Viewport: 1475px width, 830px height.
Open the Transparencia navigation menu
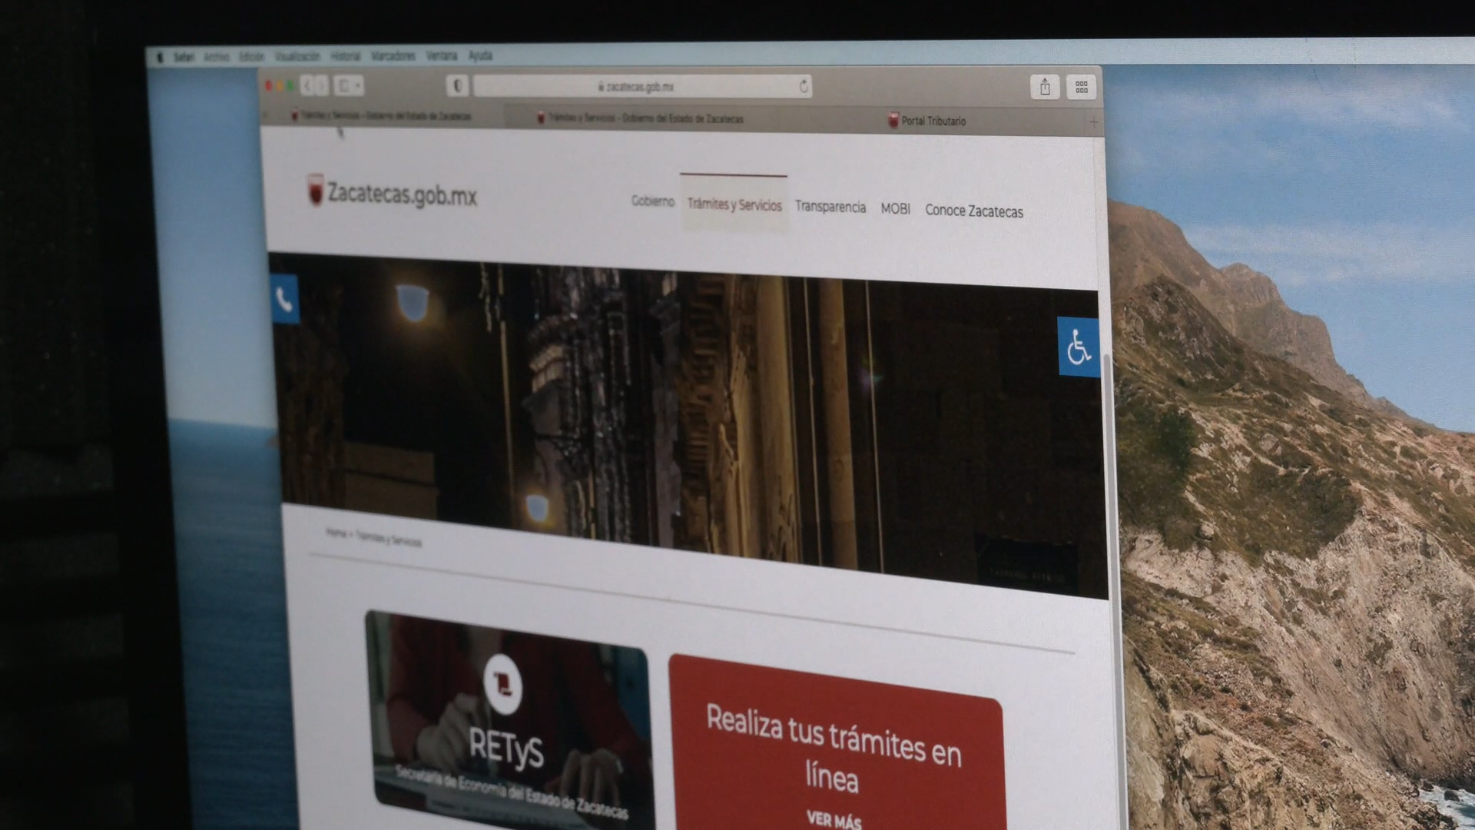tap(830, 207)
